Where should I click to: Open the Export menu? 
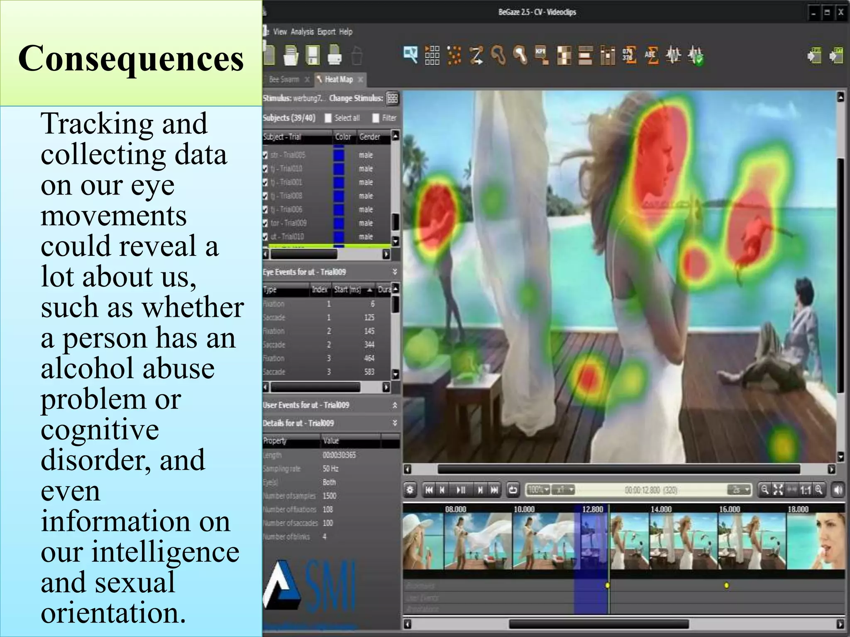click(x=326, y=32)
